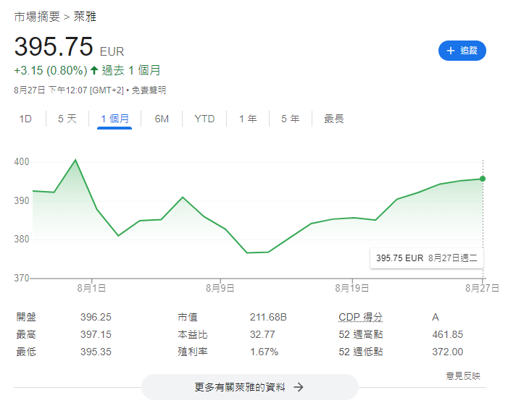Switch chart to 6M range
The height and width of the screenshot is (403, 516).
(x=162, y=119)
